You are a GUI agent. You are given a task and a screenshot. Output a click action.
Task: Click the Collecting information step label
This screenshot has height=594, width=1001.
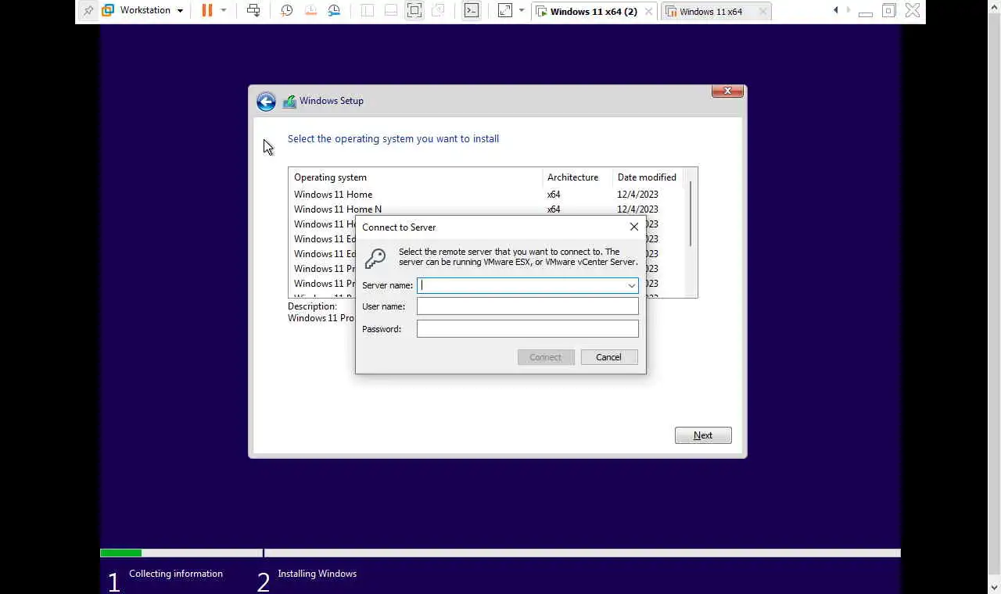coord(176,574)
